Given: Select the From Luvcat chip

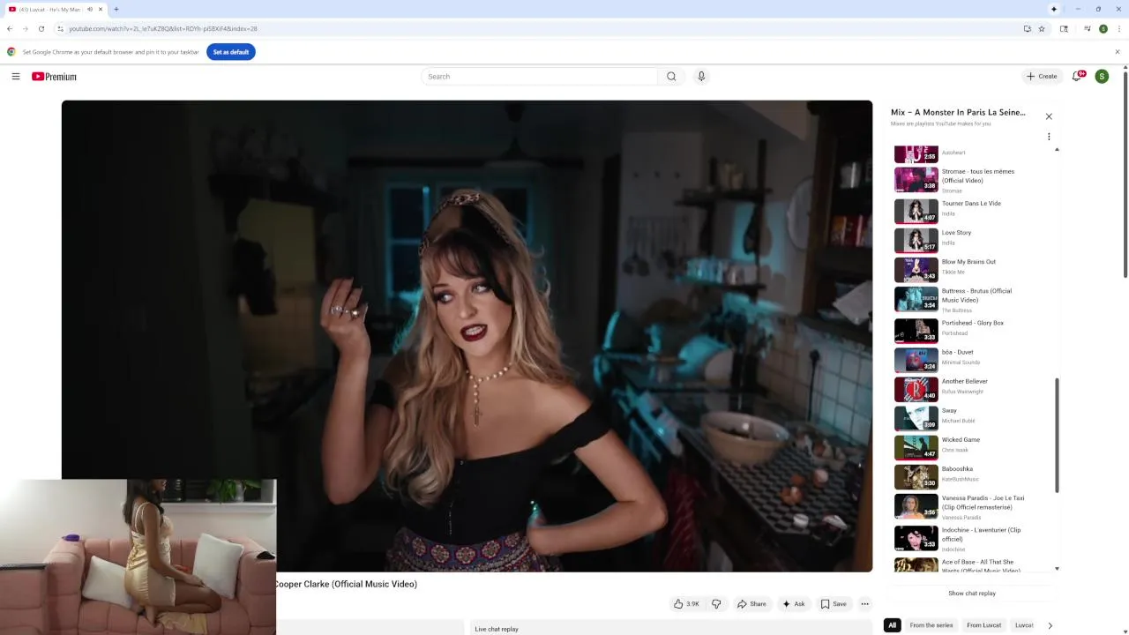Looking at the screenshot, I should tap(983, 625).
